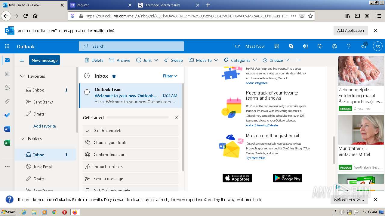The width and height of the screenshot is (385, 216).
Task: Click the Archive toolbar button
Action: [x=120, y=60]
